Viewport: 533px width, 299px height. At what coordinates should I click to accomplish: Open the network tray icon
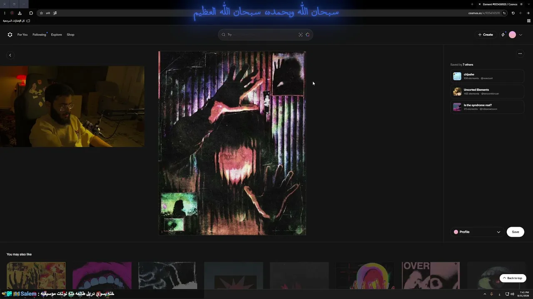point(507,294)
